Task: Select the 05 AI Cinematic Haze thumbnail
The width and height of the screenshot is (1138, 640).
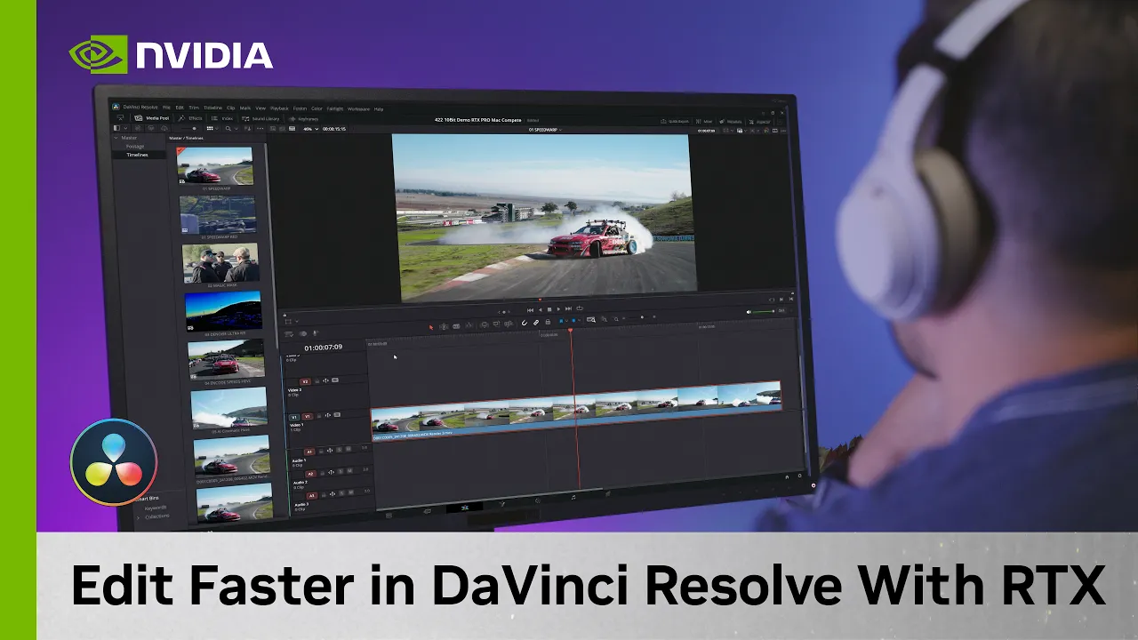Action: 228,407
